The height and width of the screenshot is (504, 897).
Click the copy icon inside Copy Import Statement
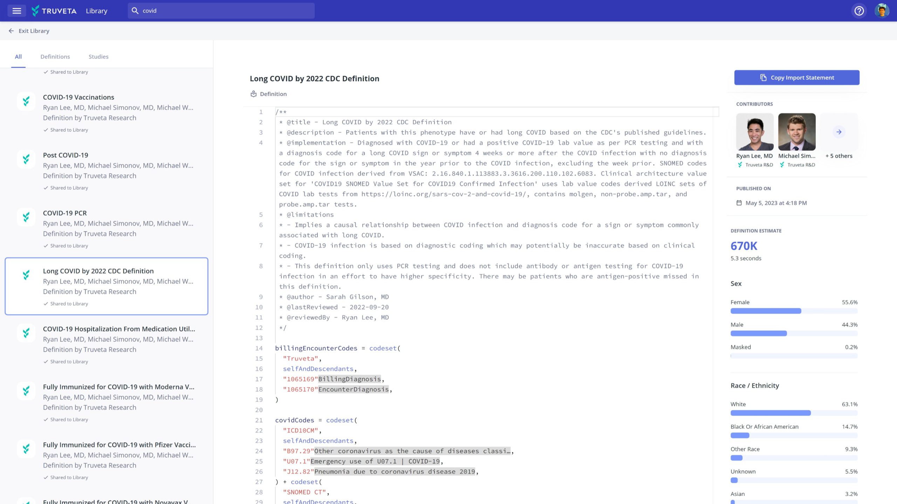pyautogui.click(x=763, y=77)
